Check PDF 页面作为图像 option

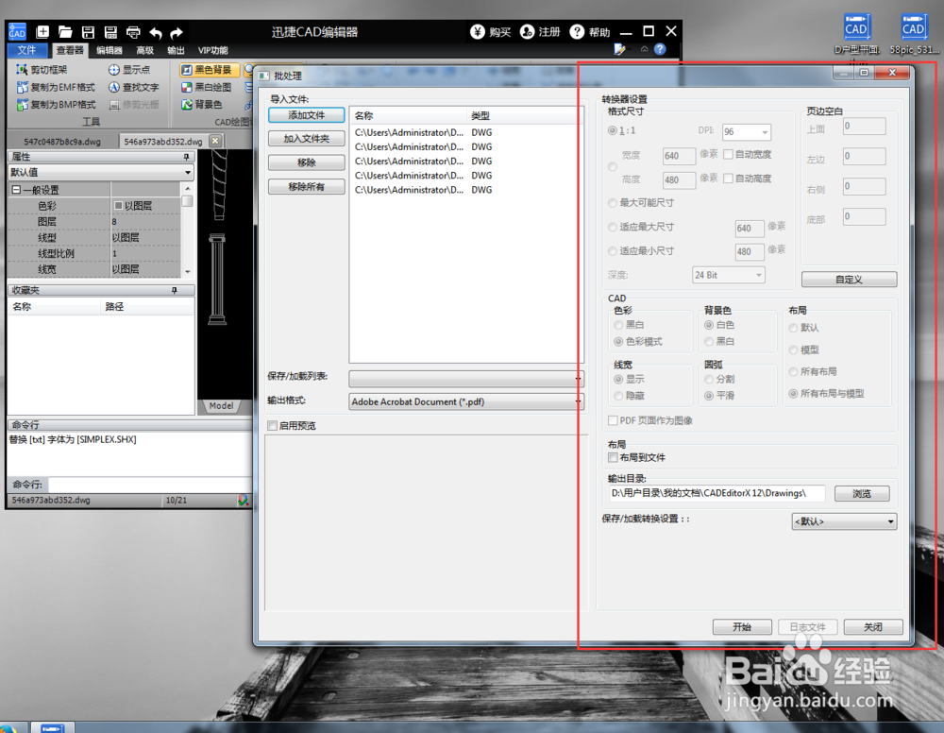pos(613,420)
